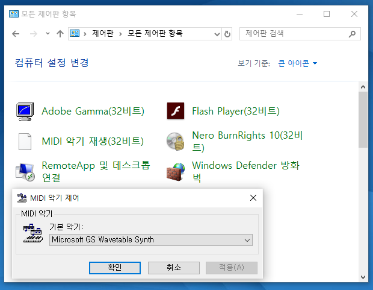Refresh the Control Panel view
This screenshot has width=373, height=290.
(x=227, y=34)
